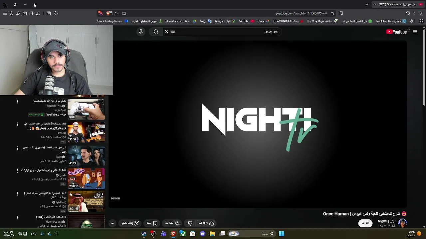426x239 pixels.
Task: Select the Once Human YouTube tab
Action: [x=398, y=4]
